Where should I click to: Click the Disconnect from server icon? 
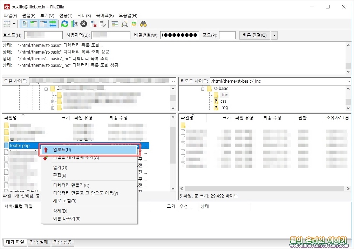coord(93,23)
